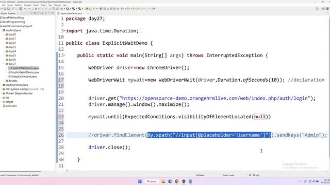Viewport: 330px width, 185px height.
Task: Close the ExplicitWaitDemo.java editor tab
Action: [x=84, y=13]
